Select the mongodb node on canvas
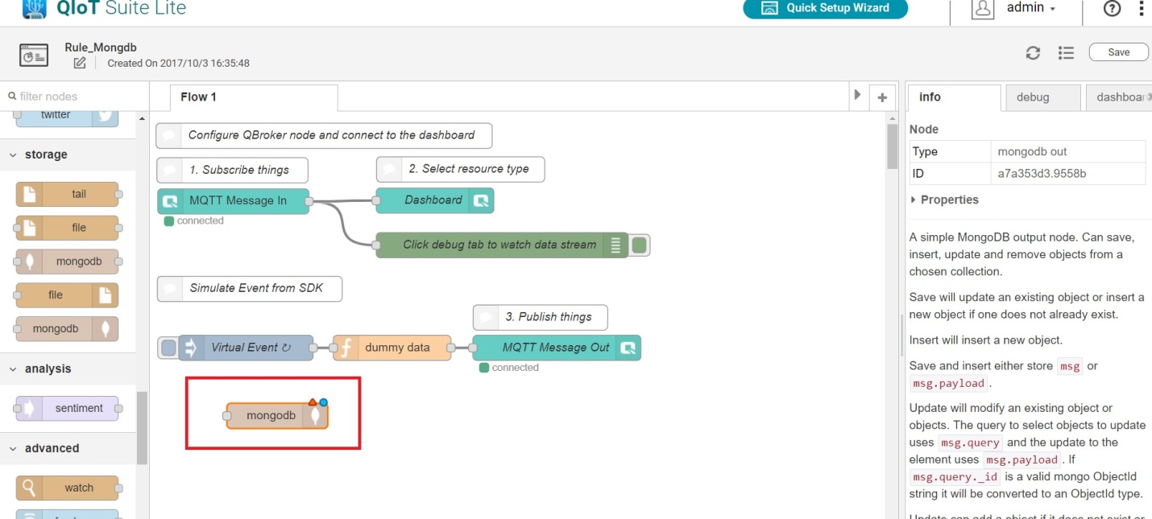 point(277,416)
